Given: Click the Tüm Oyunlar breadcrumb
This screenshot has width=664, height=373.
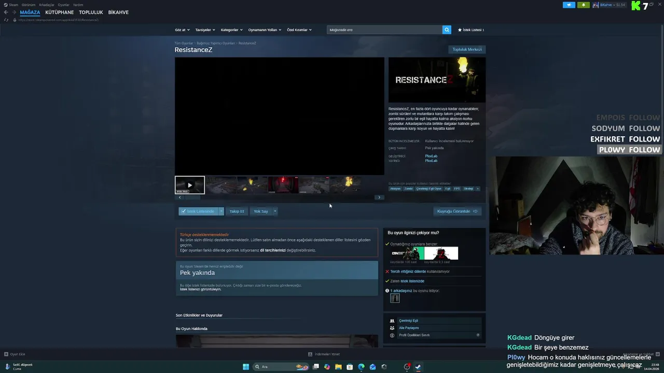Looking at the screenshot, I should pyautogui.click(x=184, y=43).
